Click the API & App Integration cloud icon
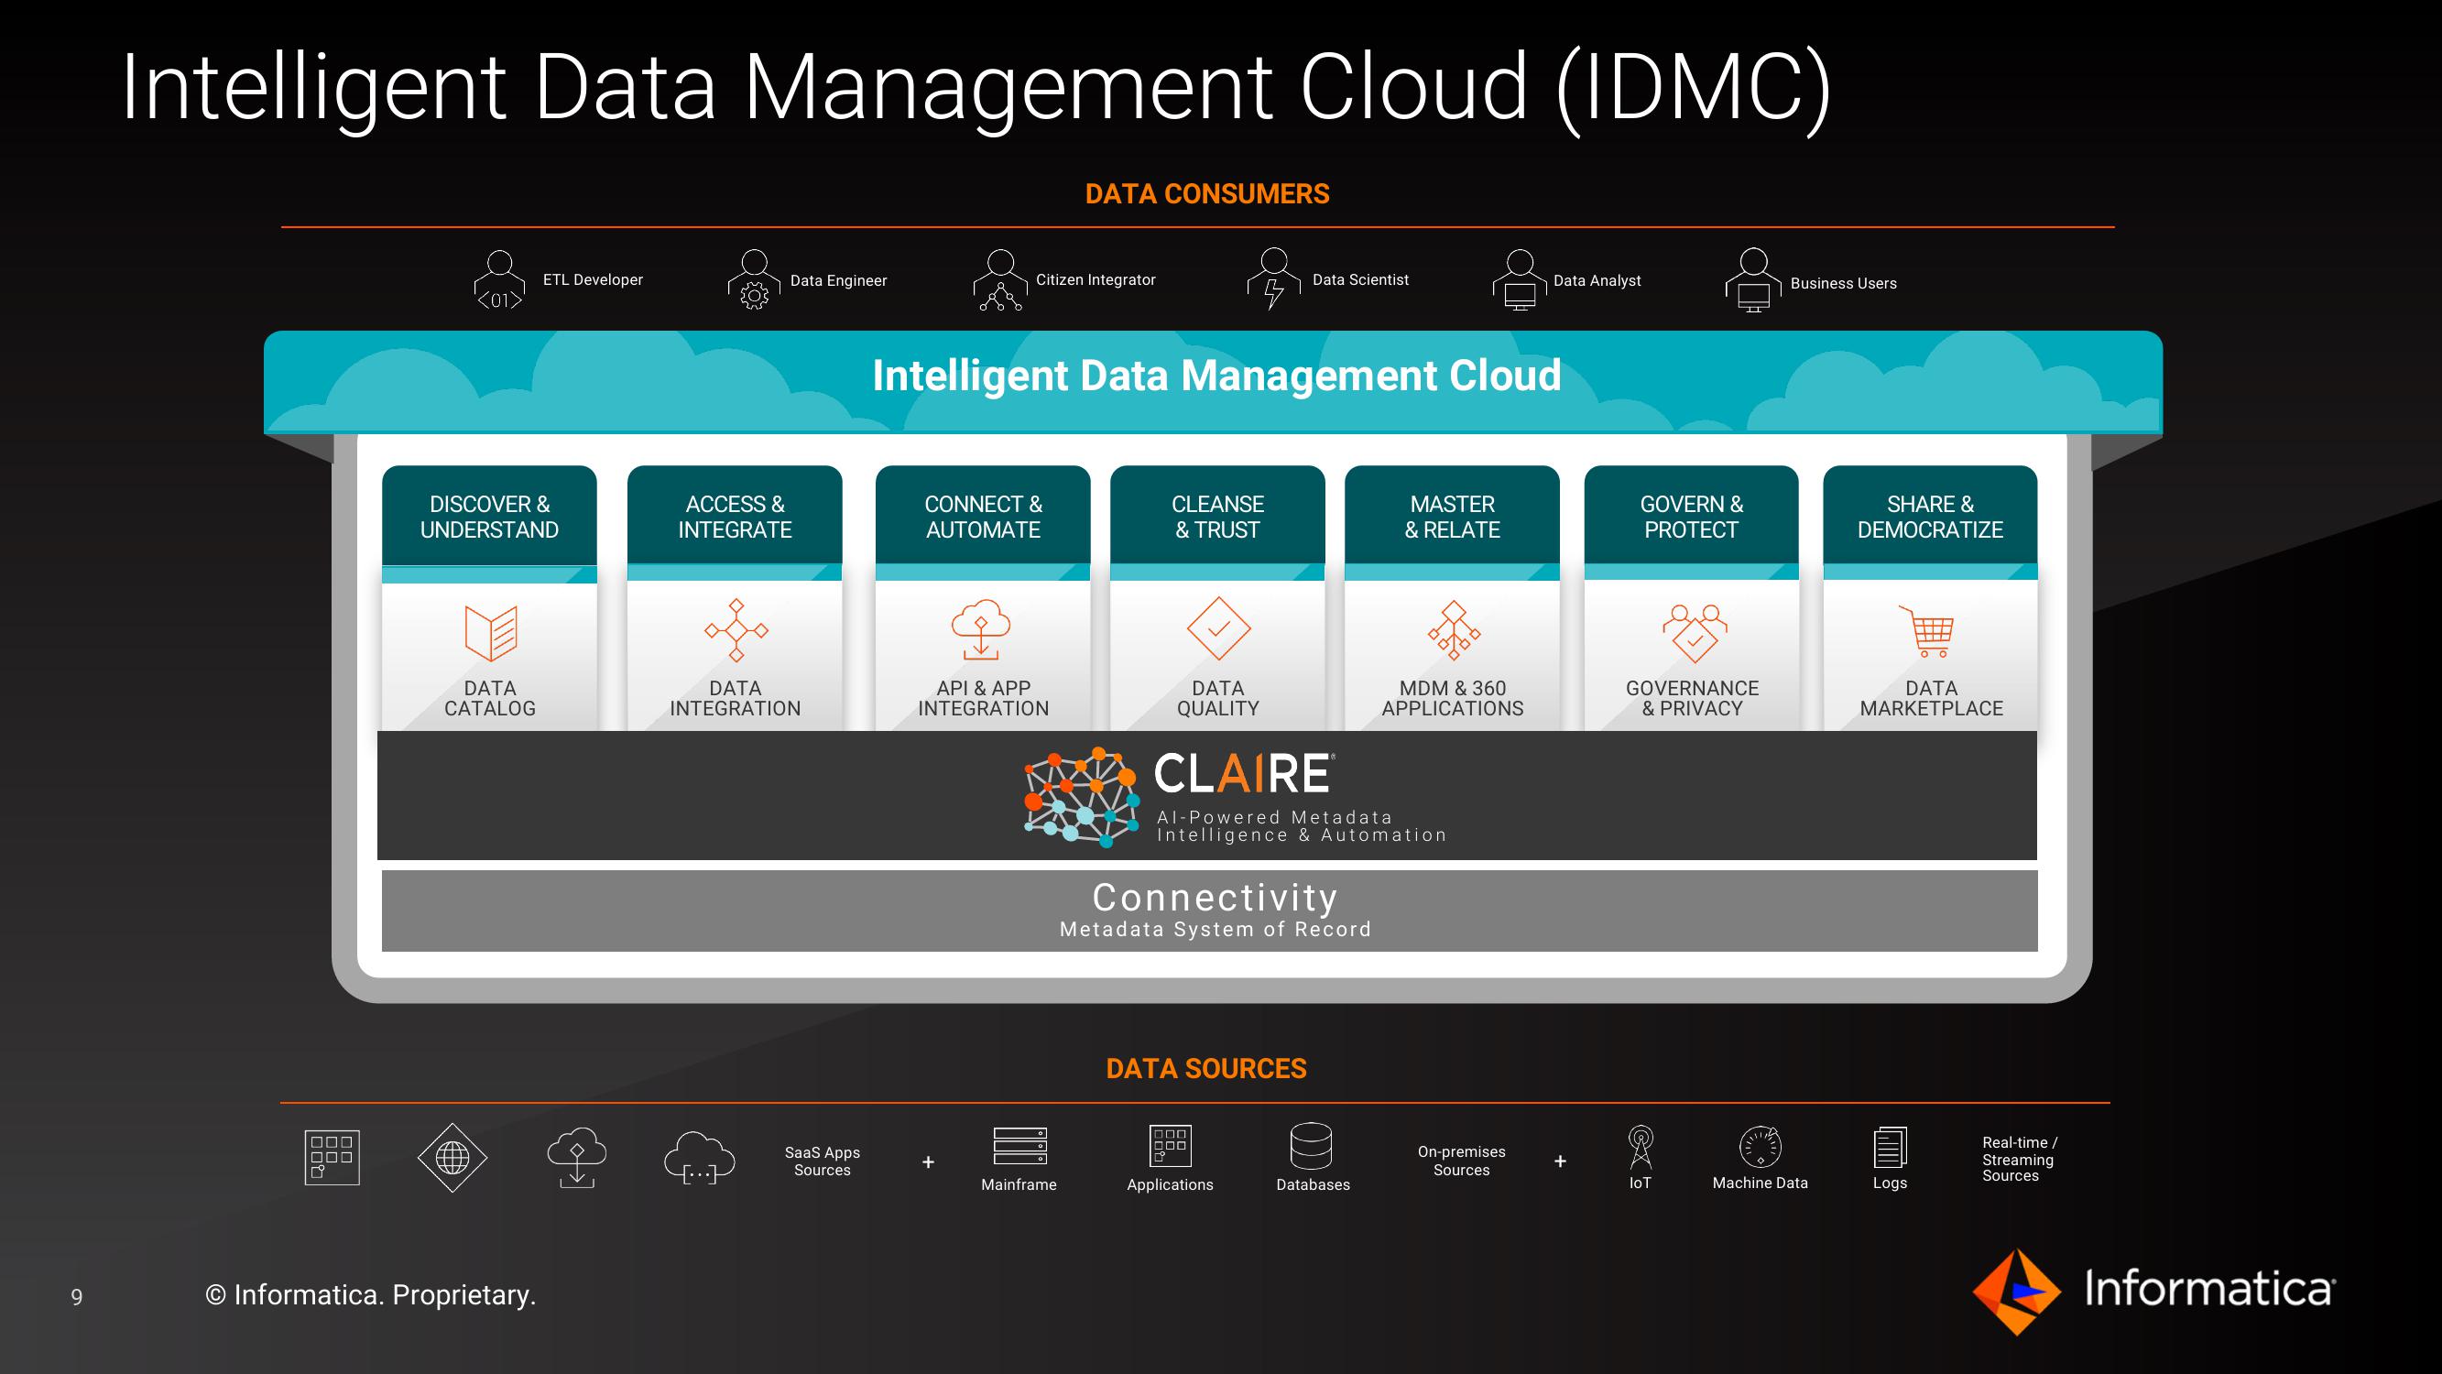The height and width of the screenshot is (1374, 2442). [981, 628]
